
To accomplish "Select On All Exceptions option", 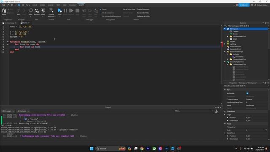I will click(x=108, y=13).
